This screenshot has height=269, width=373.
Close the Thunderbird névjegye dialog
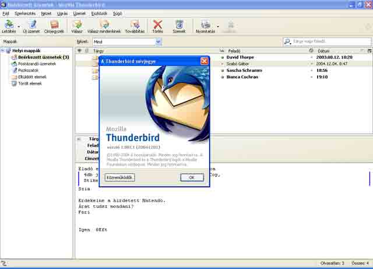point(204,61)
